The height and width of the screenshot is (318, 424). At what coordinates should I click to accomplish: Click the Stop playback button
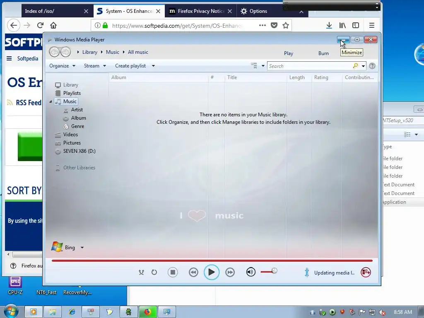point(173,272)
